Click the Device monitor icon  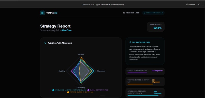pyautogui.click(x=187, y=5)
